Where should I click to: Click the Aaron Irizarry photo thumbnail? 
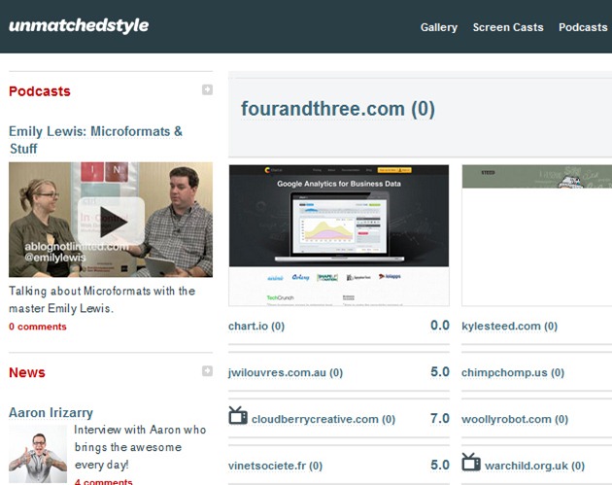[x=38, y=454]
